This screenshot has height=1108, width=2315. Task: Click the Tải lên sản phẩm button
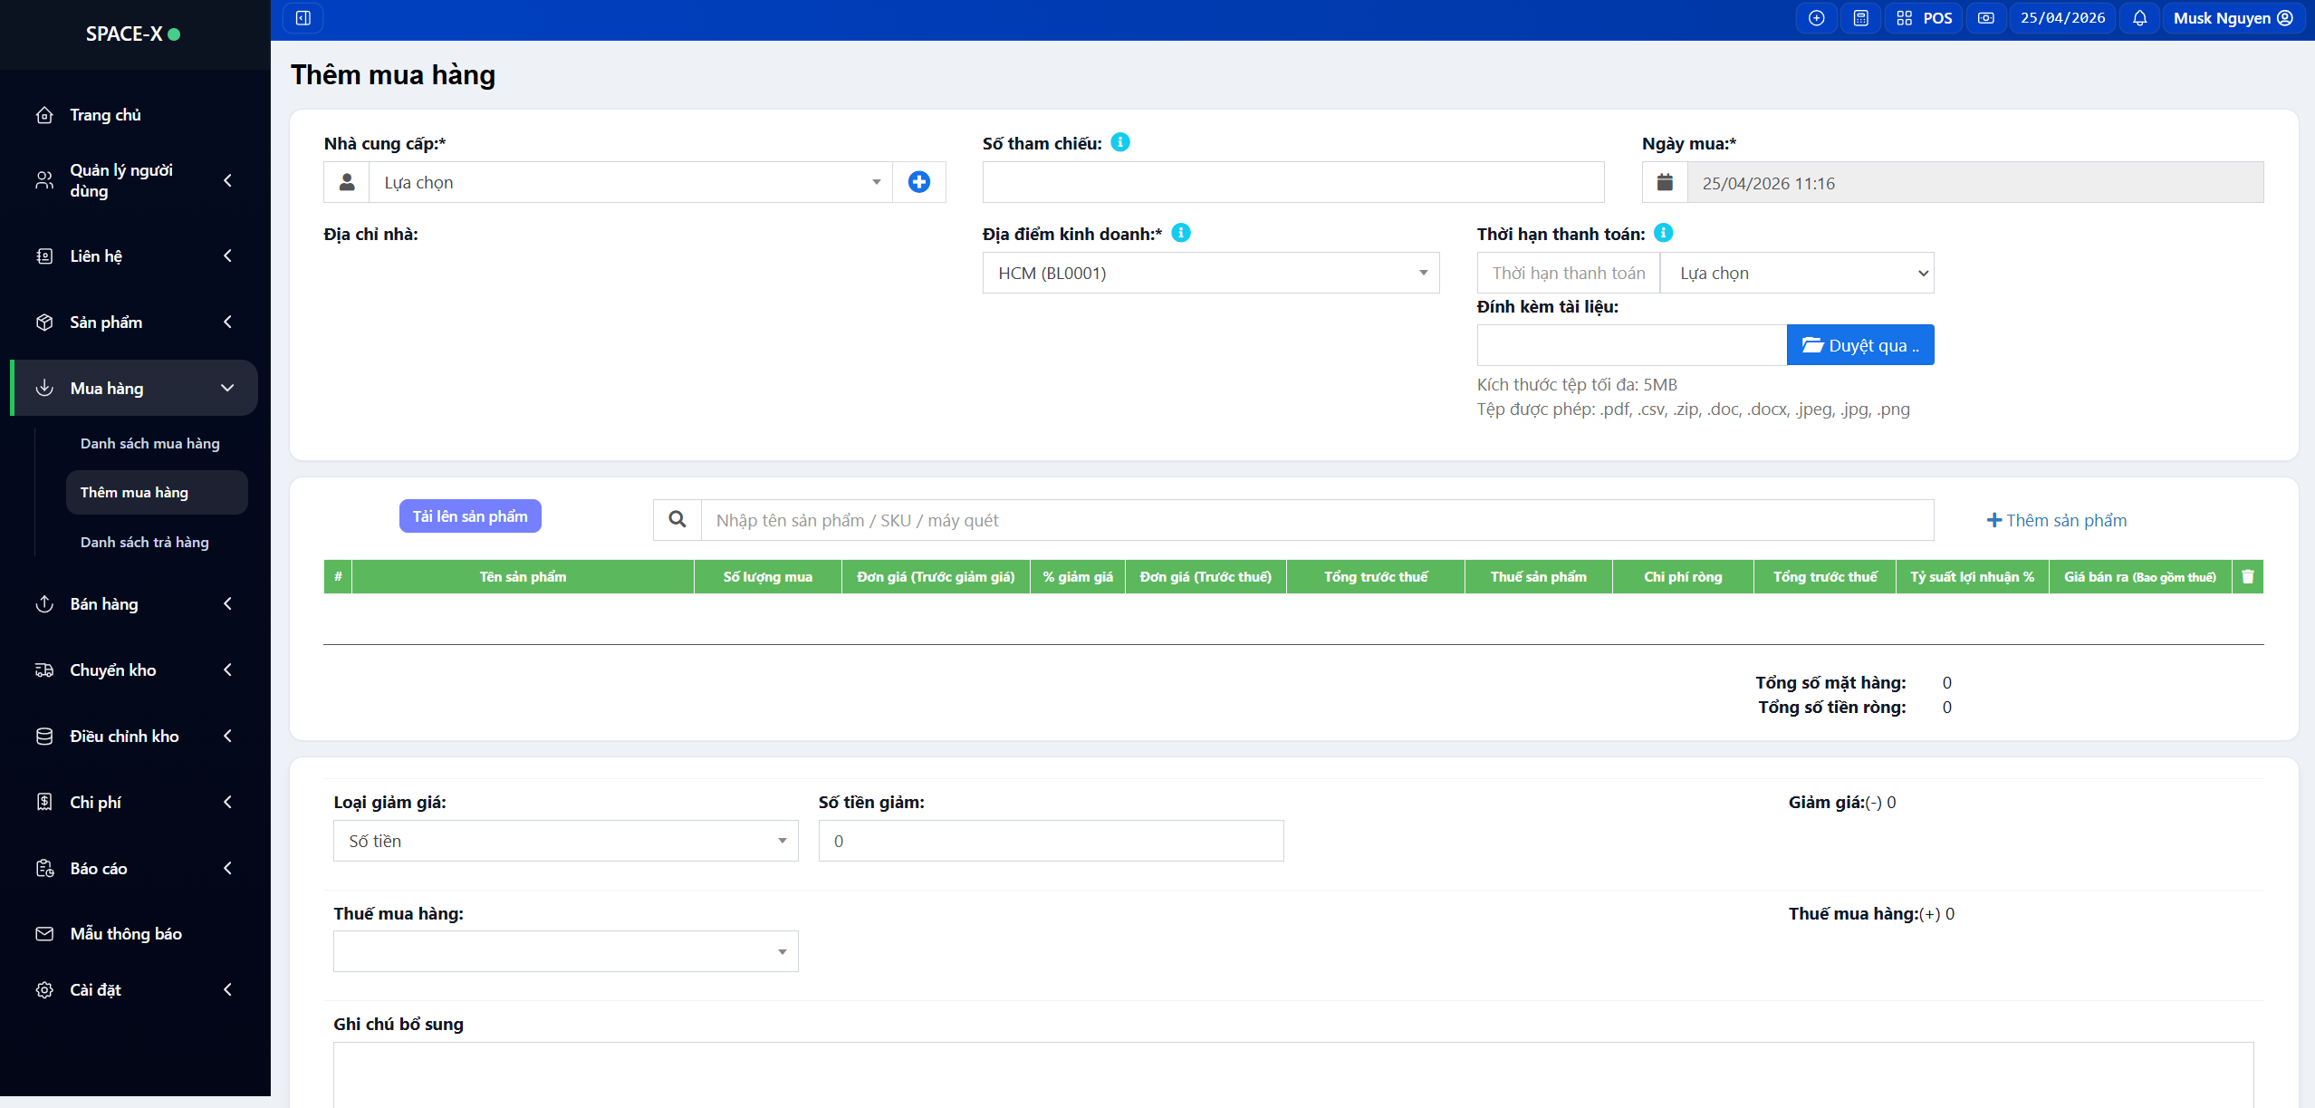click(x=470, y=516)
